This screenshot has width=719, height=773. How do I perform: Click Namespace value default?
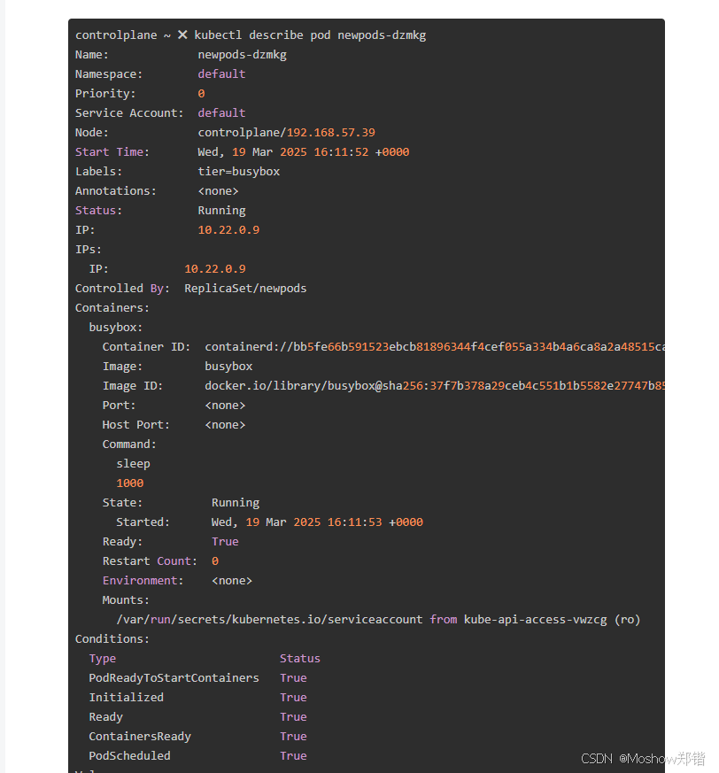221,74
